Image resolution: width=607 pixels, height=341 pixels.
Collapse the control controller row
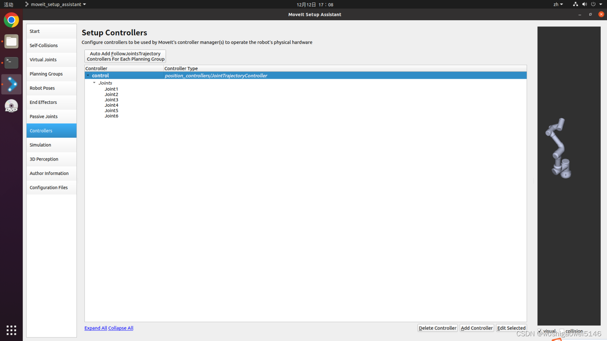(x=88, y=75)
